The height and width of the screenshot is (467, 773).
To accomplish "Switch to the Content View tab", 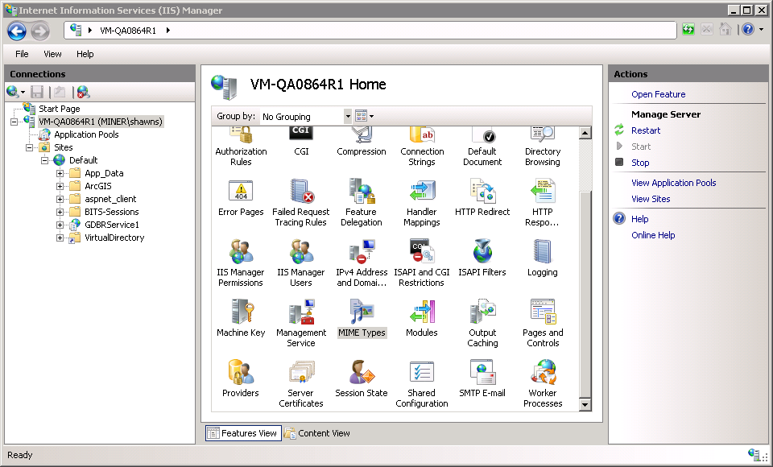I will click(317, 433).
